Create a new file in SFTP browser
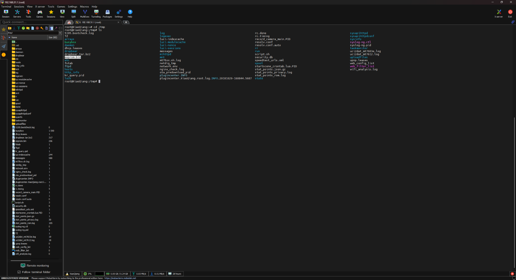This screenshot has height=280, width=516. (x=33, y=28)
